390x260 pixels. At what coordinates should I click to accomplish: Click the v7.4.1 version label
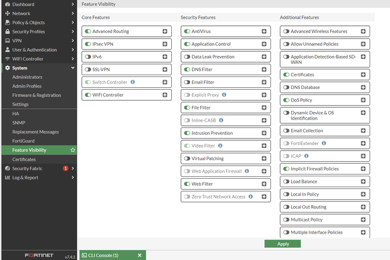pyautogui.click(x=70, y=257)
